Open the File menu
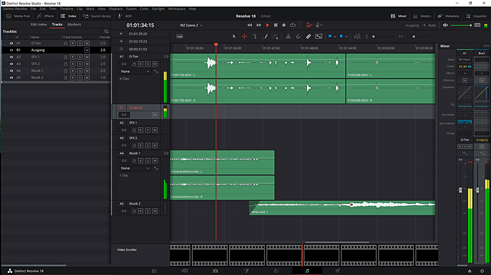Image resolution: width=491 pixels, height=275 pixels. tap(33, 9)
